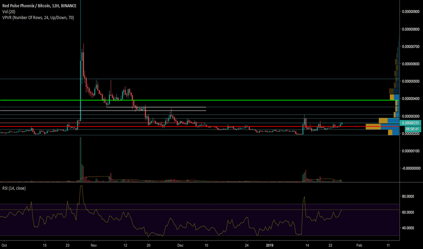Open the Vol (20) indicator label
The image size is (423, 249).
click(x=9, y=12)
